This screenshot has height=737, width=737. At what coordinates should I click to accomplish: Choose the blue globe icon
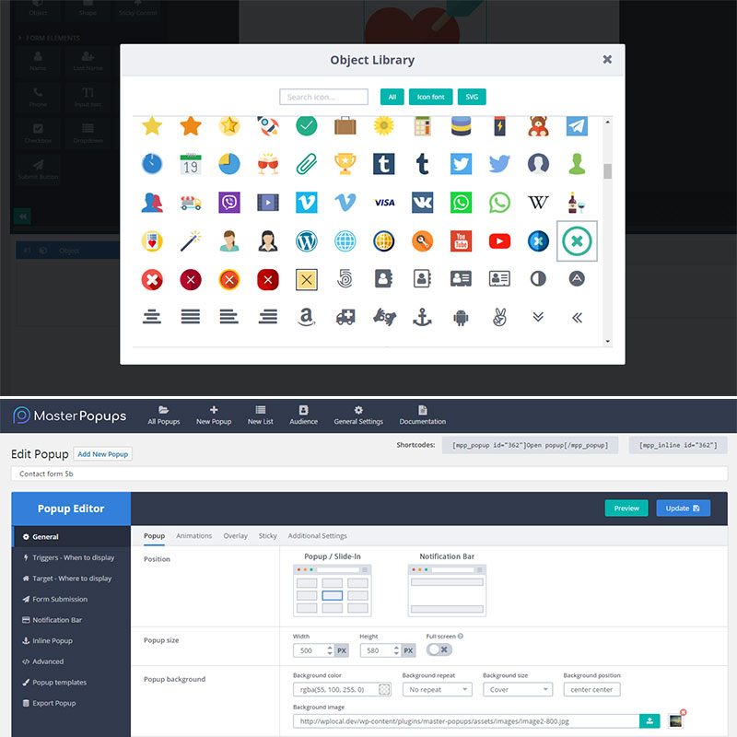click(345, 241)
